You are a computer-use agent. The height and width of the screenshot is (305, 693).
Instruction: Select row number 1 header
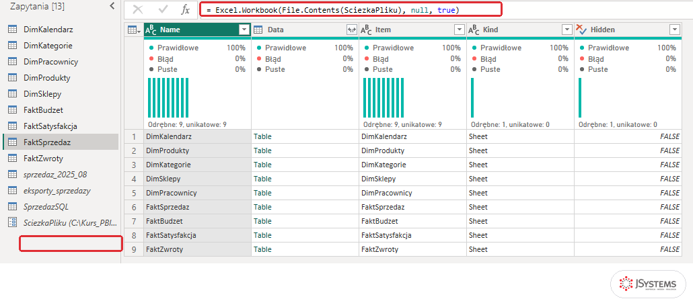134,136
